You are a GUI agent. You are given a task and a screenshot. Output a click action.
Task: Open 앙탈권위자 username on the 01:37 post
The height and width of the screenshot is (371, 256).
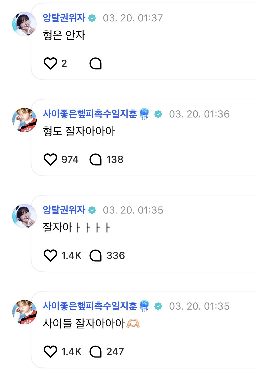64,18
